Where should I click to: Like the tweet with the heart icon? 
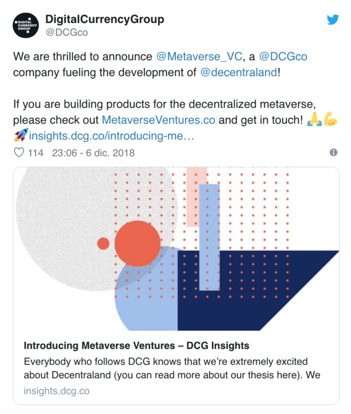pyautogui.click(x=19, y=153)
